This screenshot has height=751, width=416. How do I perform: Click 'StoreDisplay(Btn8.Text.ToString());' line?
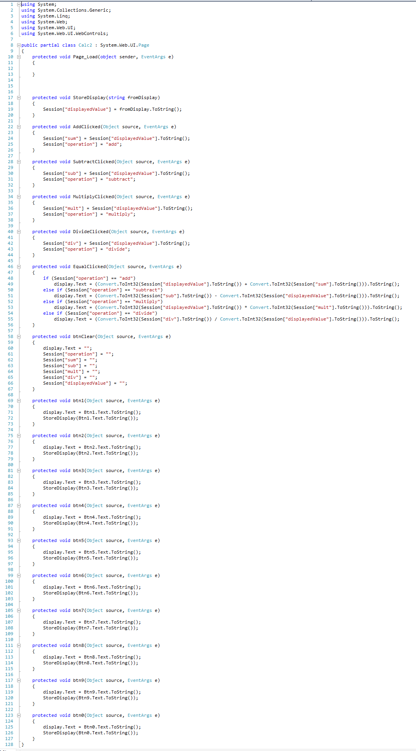pyautogui.click(x=91, y=663)
